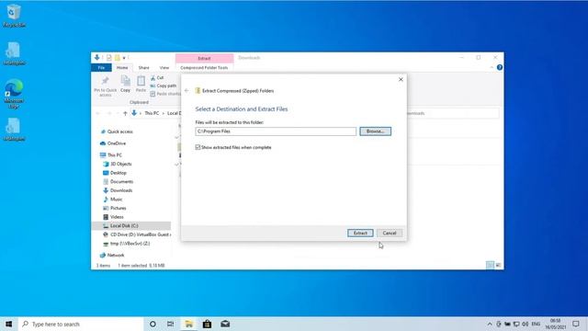
Task: Click the Paste ribbon icon
Action: [x=141, y=81]
